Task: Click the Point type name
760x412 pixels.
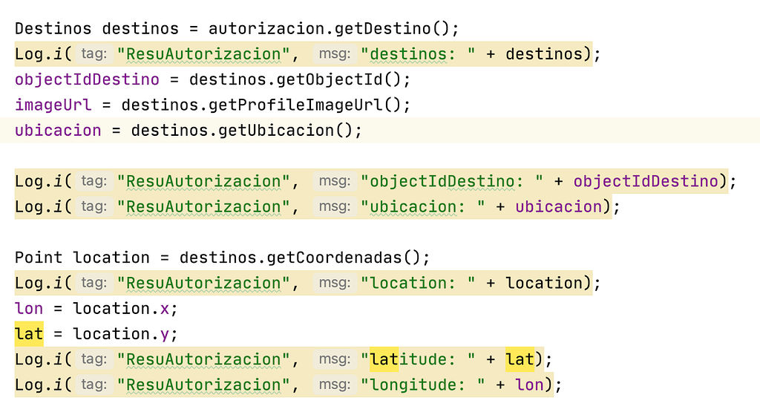Action: (x=39, y=258)
